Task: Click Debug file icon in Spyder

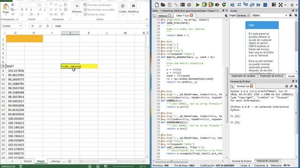Action: coord(232,5)
